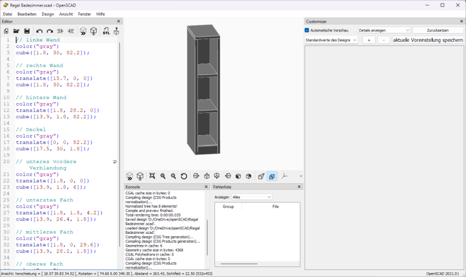Viewport: 466px width, 277px height.
Task: Save the design with the floppy disk icon
Action: (x=27, y=31)
